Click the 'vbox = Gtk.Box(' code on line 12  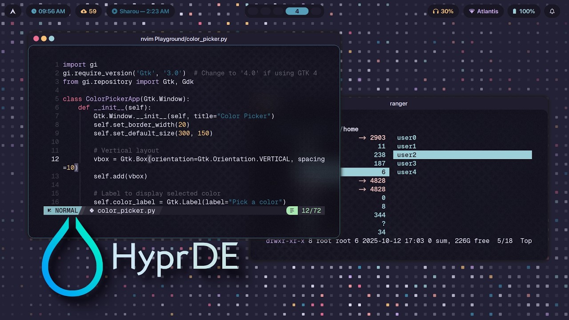click(122, 159)
